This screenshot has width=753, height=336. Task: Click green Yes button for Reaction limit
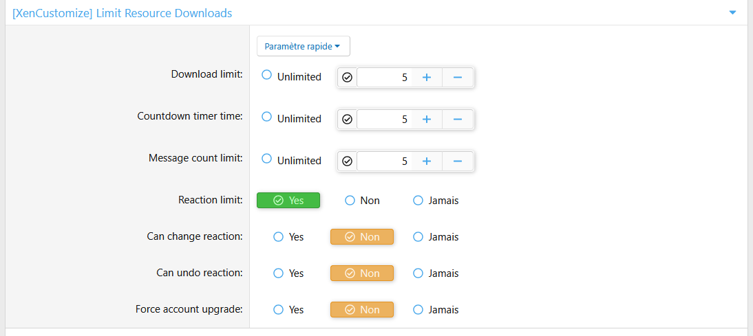(x=288, y=201)
